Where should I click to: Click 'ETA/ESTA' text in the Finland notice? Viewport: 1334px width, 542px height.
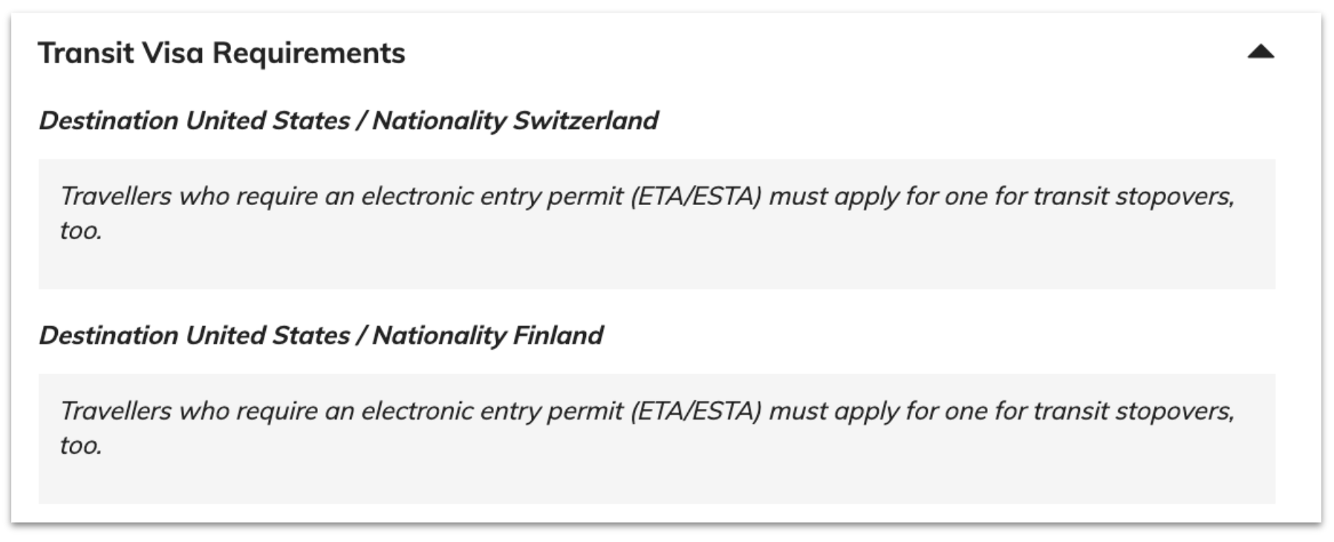(x=696, y=411)
